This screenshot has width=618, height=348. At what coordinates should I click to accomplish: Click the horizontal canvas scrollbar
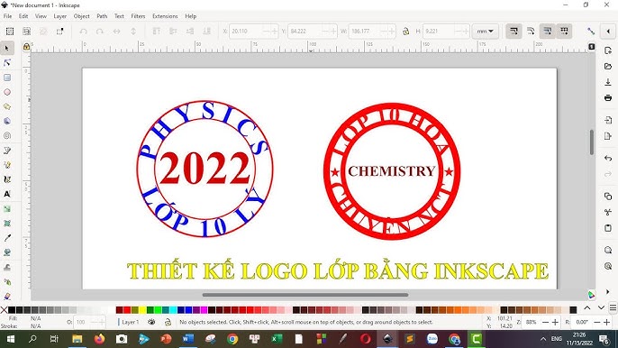(305, 294)
